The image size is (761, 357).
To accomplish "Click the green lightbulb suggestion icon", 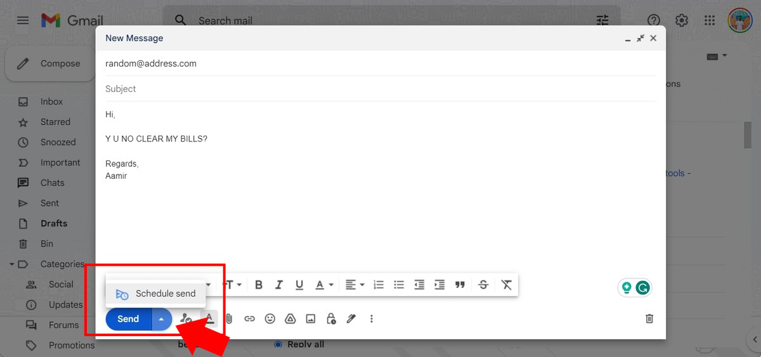I will [x=627, y=288].
